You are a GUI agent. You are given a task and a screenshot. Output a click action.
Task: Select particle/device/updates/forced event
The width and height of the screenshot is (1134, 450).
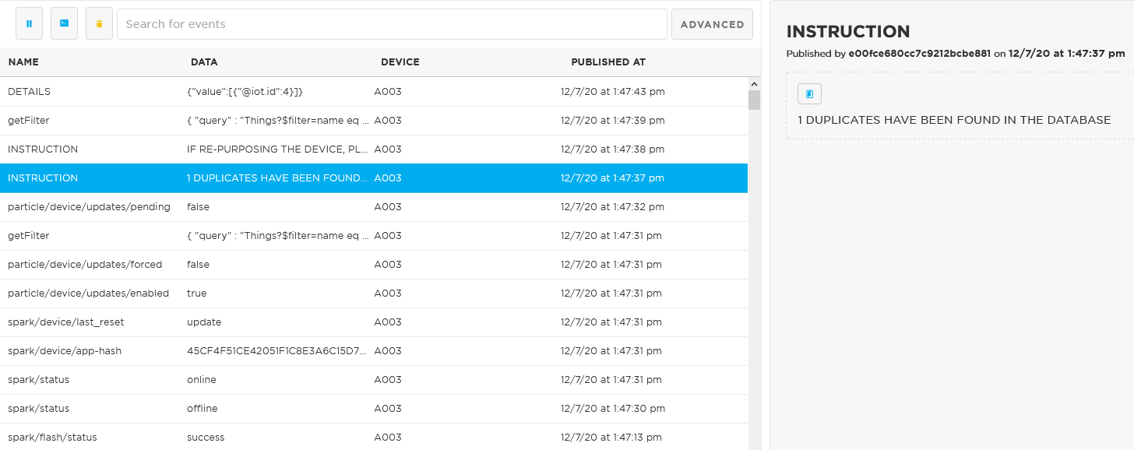[374, 265]
